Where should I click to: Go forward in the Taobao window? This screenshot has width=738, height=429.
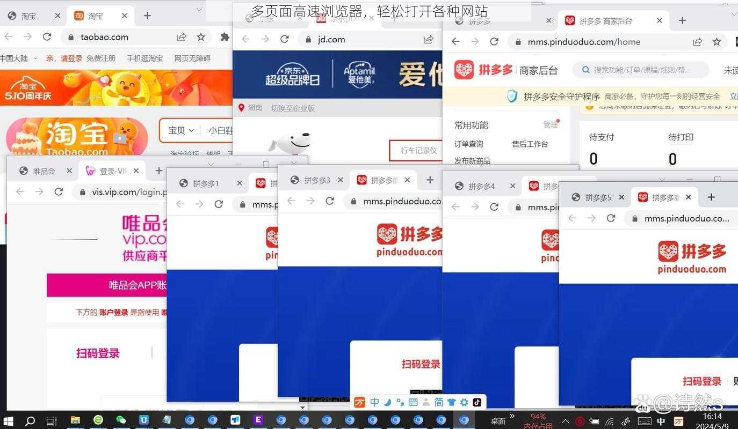[x=27, y=37]
